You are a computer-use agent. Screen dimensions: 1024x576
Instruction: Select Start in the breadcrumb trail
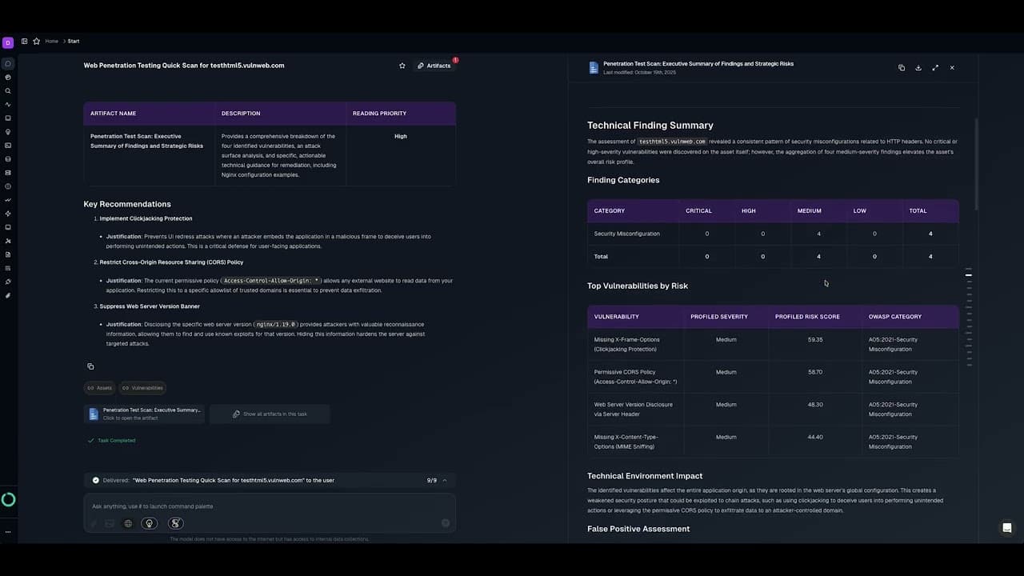[74, 41]
